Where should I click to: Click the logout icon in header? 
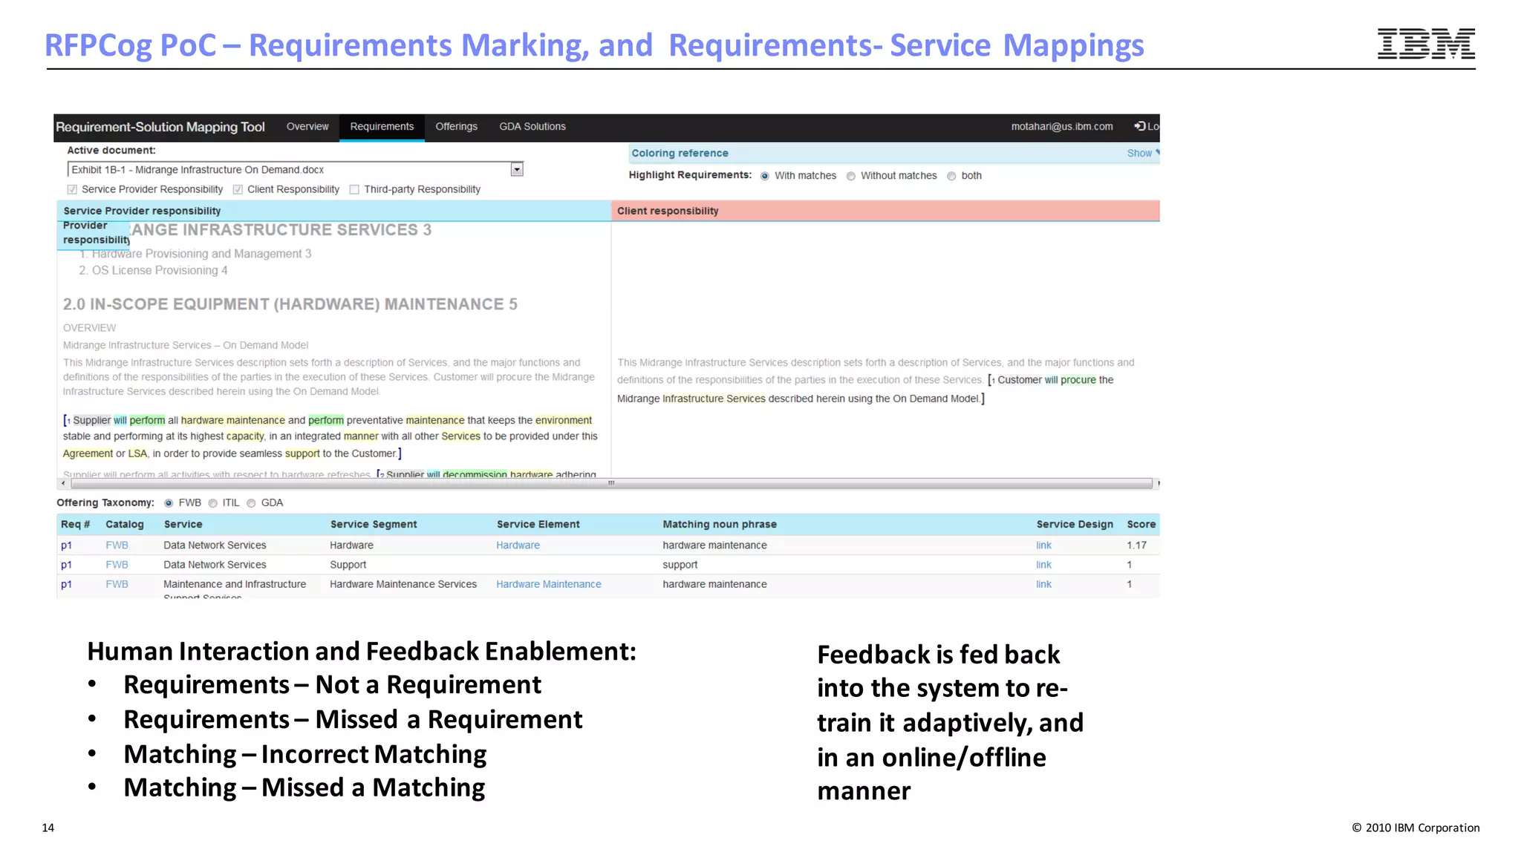[1140, 126]
